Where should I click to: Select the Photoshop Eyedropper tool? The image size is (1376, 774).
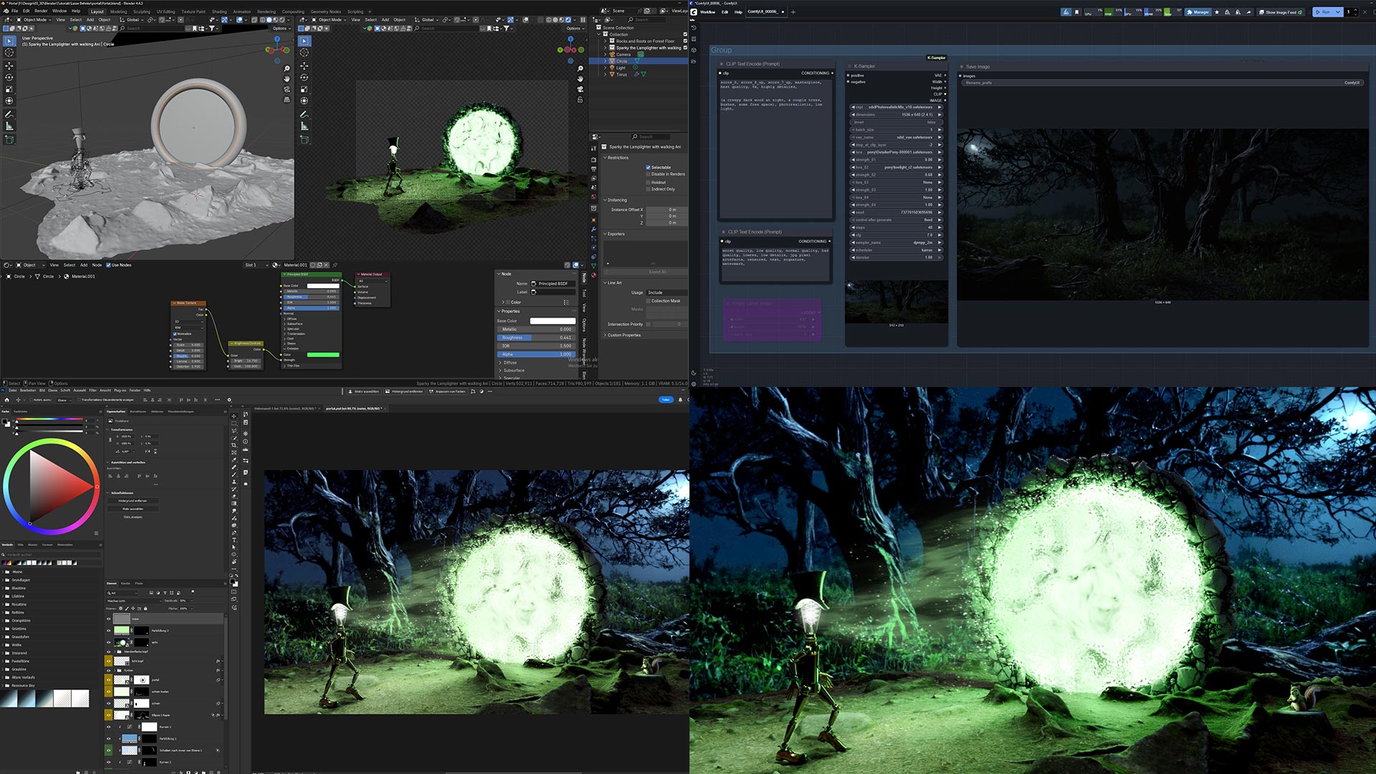coord(234,460)
